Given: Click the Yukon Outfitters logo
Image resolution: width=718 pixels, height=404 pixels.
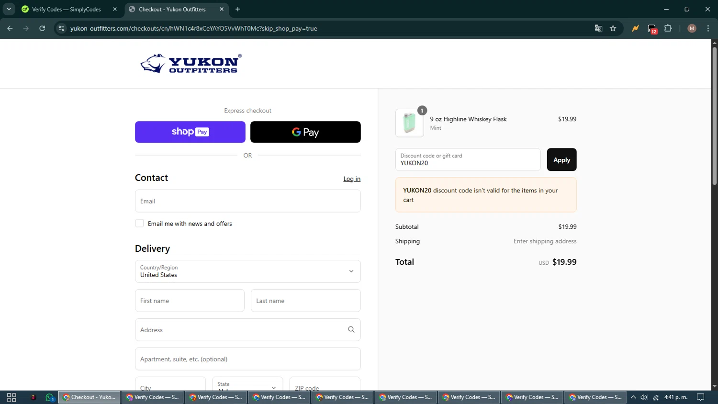Looking at the screenshot, I should (x=191, y=63).
